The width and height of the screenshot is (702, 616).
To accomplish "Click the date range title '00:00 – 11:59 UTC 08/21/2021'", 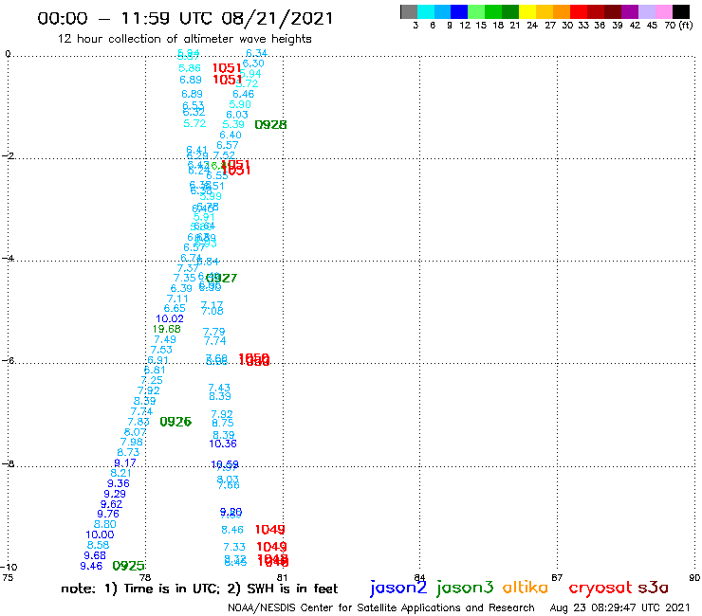I will (x=185, y=18).
